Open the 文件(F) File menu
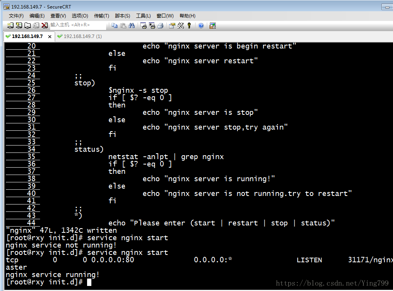Viewport: 393px width, 291px height. click(x=16, y=16)
